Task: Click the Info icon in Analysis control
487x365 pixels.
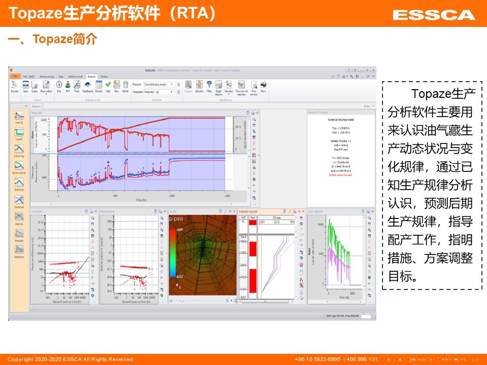Action: tap(59, 86)
